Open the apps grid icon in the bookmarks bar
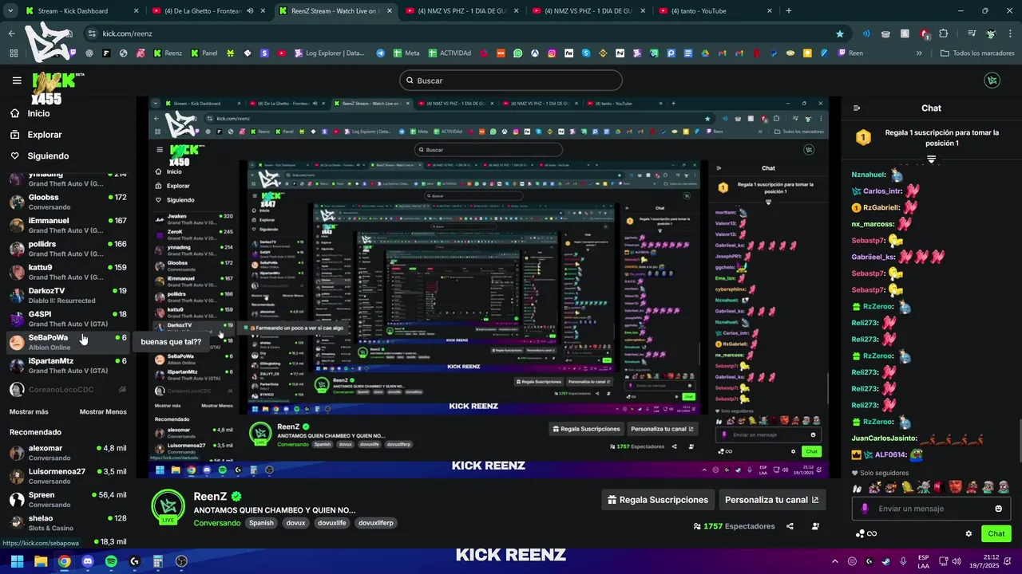Image resolution: width=1022 pixels, height=574 pixels. [x=14, y=53]
